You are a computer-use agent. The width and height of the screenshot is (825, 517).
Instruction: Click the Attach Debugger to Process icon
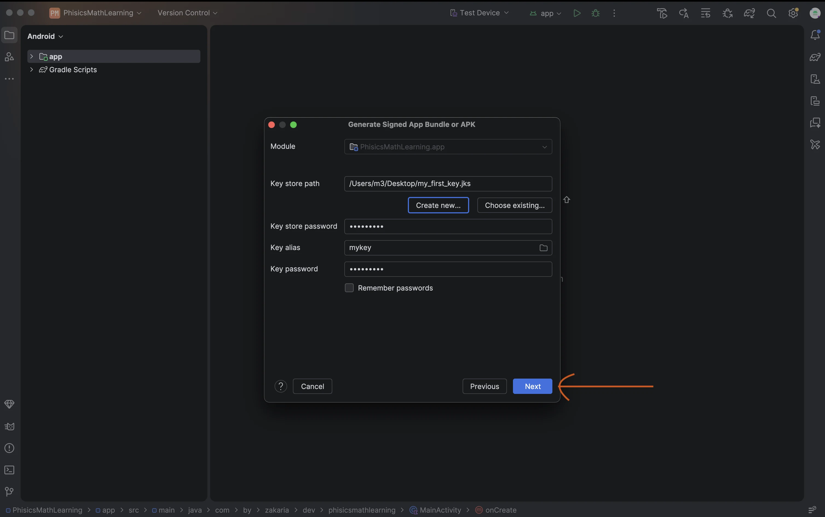coord(728,13)
